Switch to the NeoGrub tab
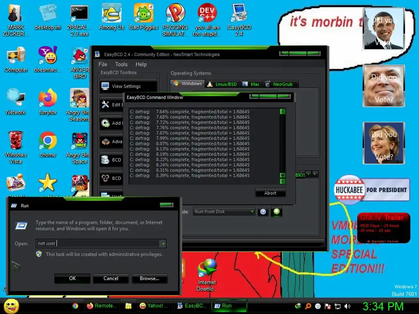 pos(280,84)
